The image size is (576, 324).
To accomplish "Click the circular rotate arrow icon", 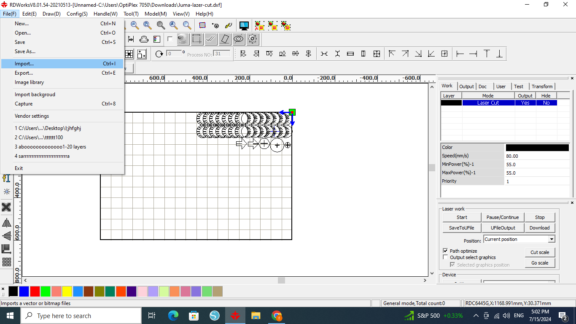I will tap(159, 54).
